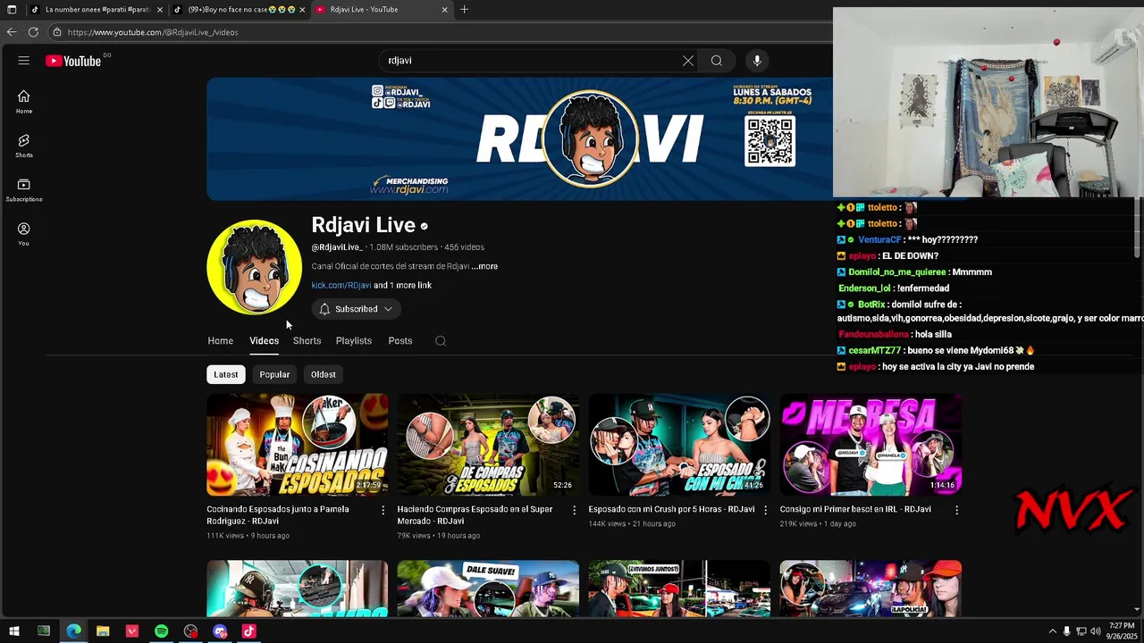Show 'and 1 more link' details

(402, 286)
